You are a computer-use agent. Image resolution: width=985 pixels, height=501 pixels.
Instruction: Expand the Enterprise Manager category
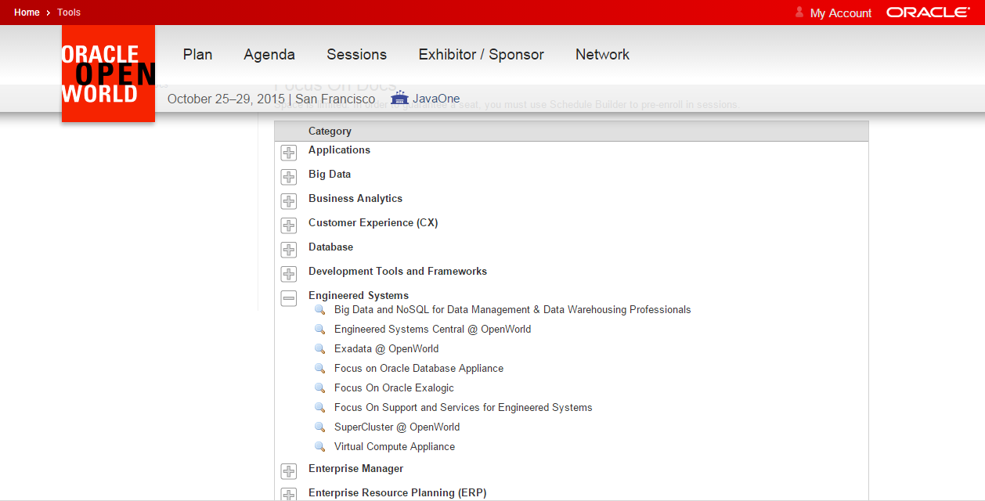pyautogui.click(x=289, y=471)
